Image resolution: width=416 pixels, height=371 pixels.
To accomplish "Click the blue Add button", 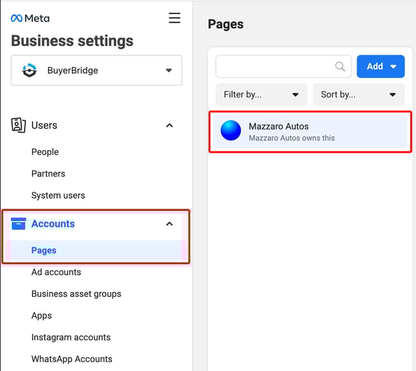I will (380, 66).
